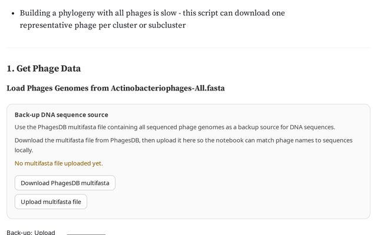The height and width of the screenshot is (235, 377).
Task: Click the 'Use the PhagesDB multifasta file' paragraph
Action: pyautogui.click(x=118, y=127)
